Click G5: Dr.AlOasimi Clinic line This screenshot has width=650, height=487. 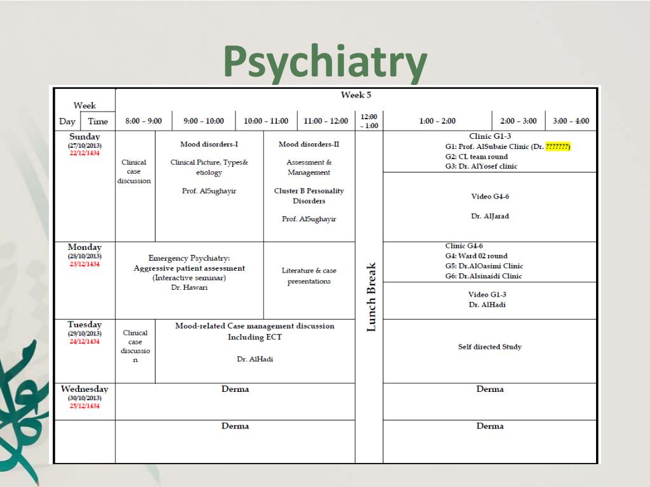pyautogui.click(x=484, y=266)
